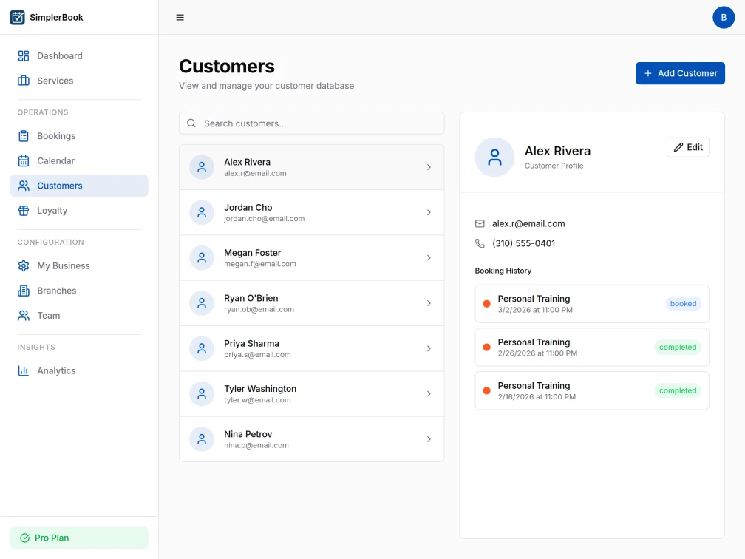The height and width of the screenshot is (559, 745).
Task: Click the Customers people icon in sidebar
Action: click(24, 186)
